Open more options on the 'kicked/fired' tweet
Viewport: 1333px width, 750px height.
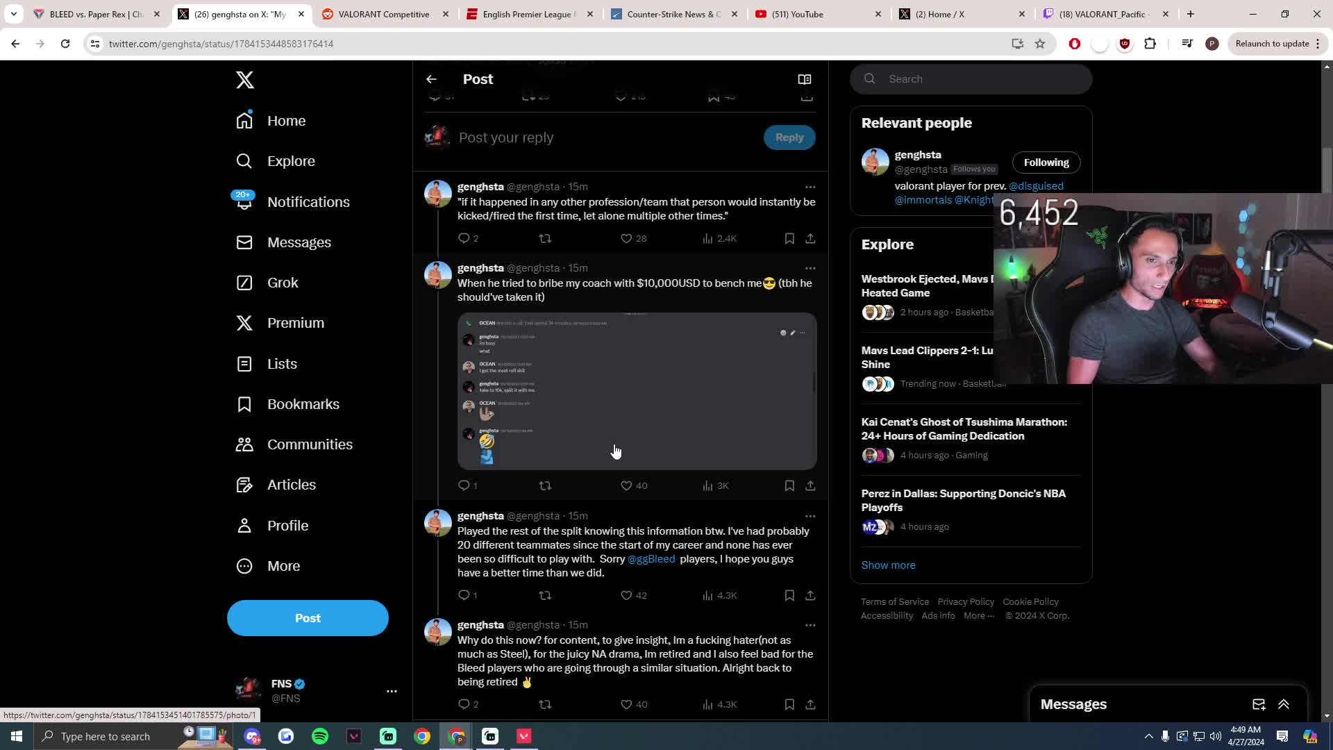[x=810, y=187]
